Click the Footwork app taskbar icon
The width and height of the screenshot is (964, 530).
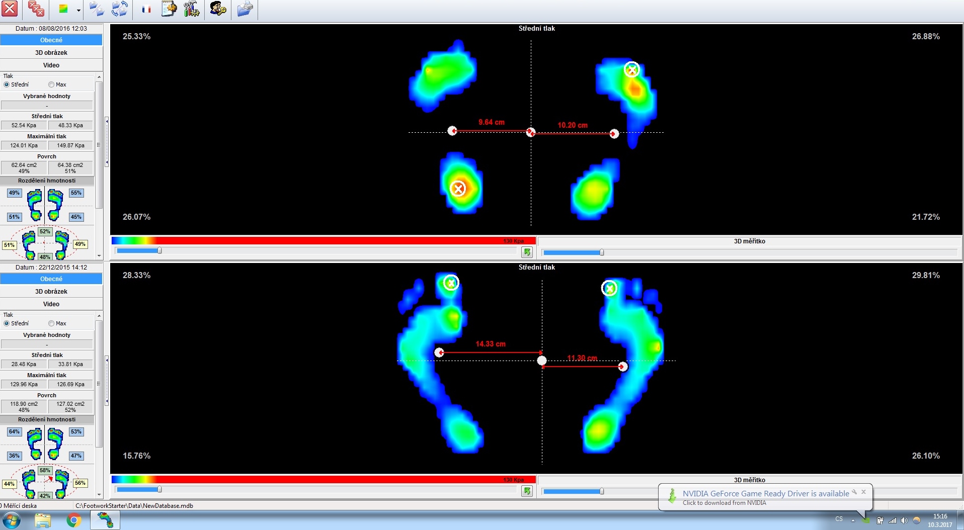coord(105,520)
